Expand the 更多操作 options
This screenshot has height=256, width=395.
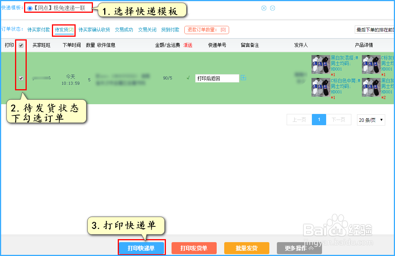click(299, 248)
